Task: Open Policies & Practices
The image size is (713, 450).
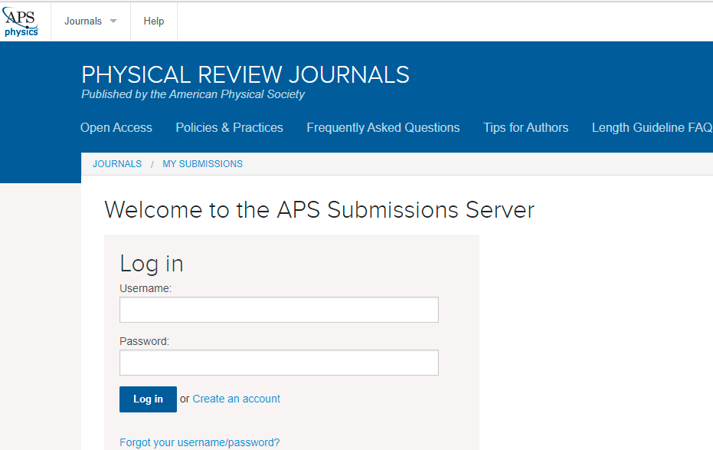Action: pos(229,128)
